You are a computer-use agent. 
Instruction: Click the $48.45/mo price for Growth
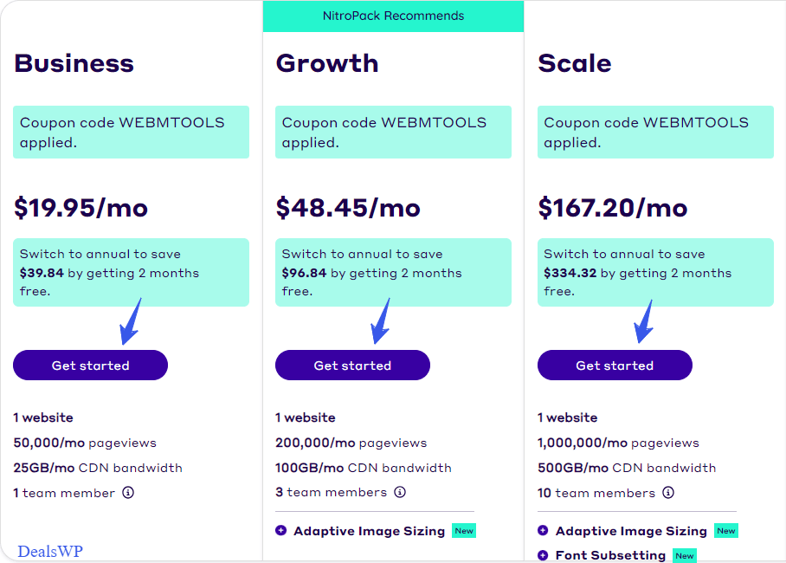click(x=348, y=208)
